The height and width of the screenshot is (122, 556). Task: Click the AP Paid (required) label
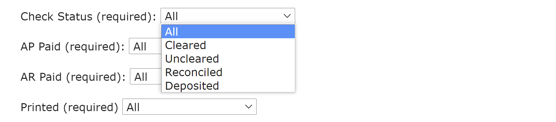[73, 47]
